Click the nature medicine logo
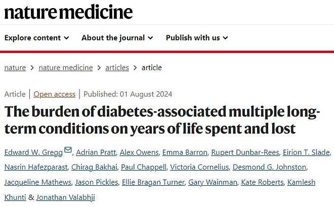334x207 pixels. click(x=68, y=12)
